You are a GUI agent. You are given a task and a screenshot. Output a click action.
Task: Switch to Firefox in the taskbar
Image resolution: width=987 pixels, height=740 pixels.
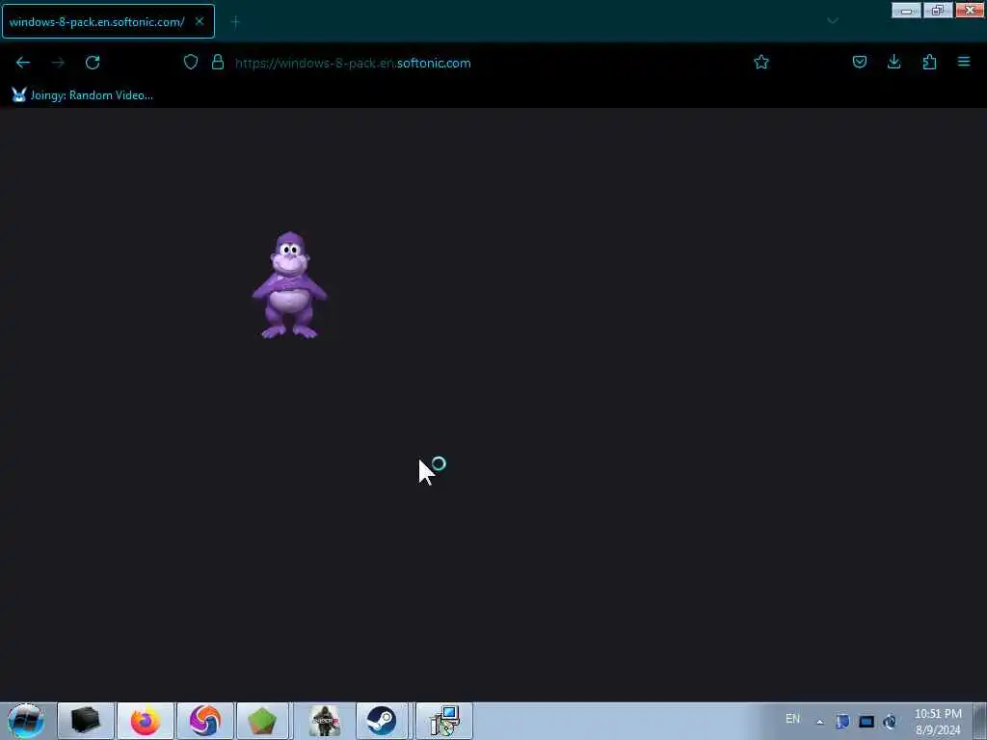tap(146, 721)
